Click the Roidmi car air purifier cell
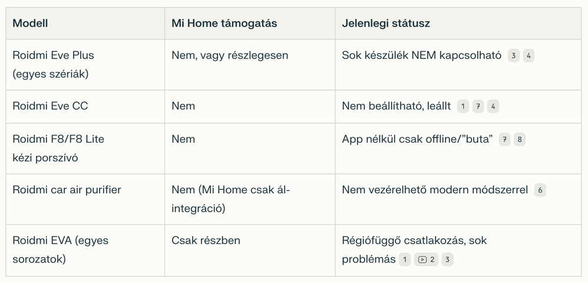This screenshot has height=283, width=588. (x=85, y=199)
